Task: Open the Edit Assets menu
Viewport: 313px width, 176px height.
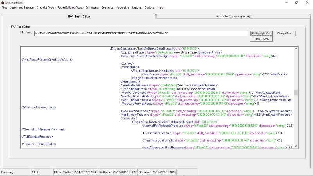Action: tap(92, 7)
